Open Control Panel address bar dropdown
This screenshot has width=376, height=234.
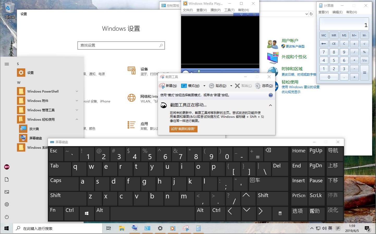click(306, 14)
